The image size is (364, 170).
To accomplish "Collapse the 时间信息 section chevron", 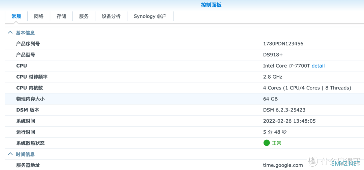I will 10,154.
